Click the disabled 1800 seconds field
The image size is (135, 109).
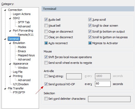[103, 76]
